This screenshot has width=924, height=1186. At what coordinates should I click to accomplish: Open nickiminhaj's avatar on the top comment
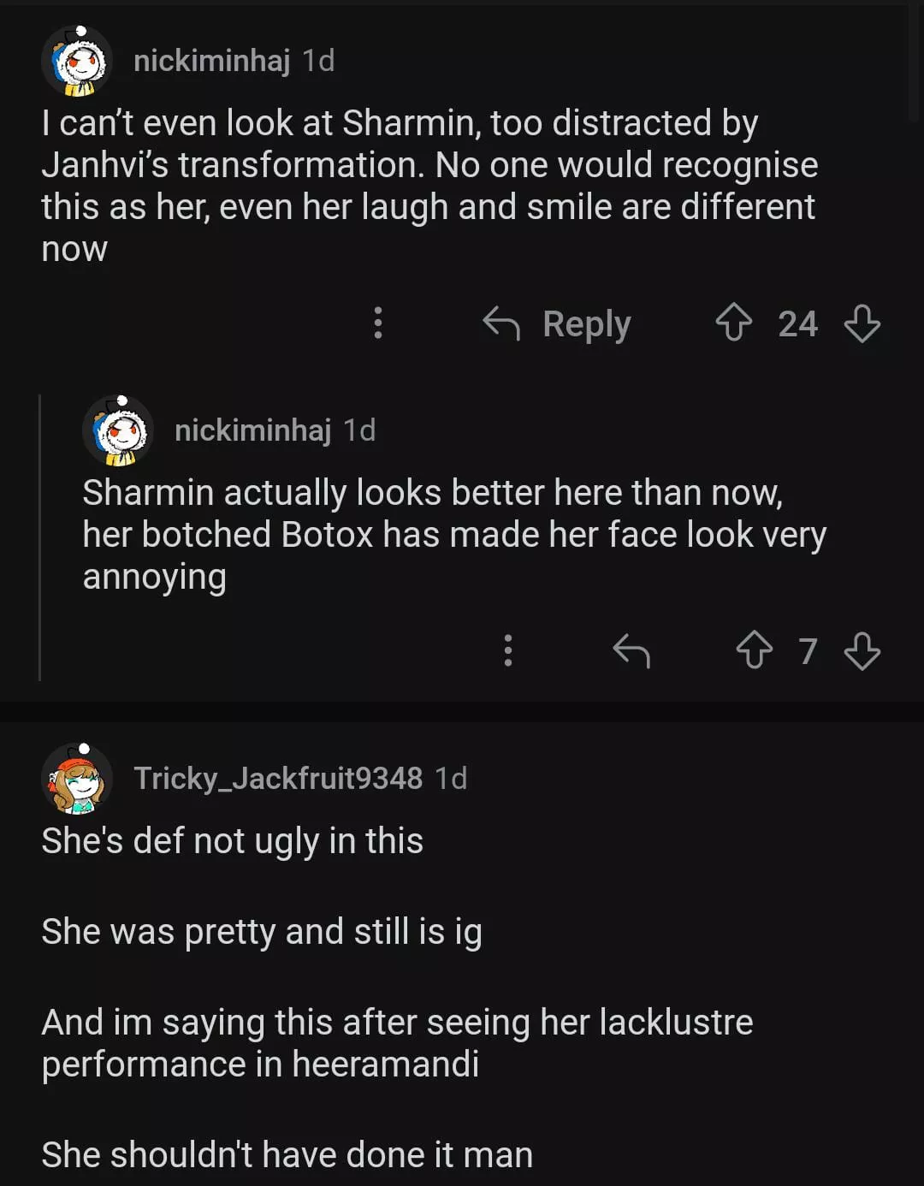[77, 62]
